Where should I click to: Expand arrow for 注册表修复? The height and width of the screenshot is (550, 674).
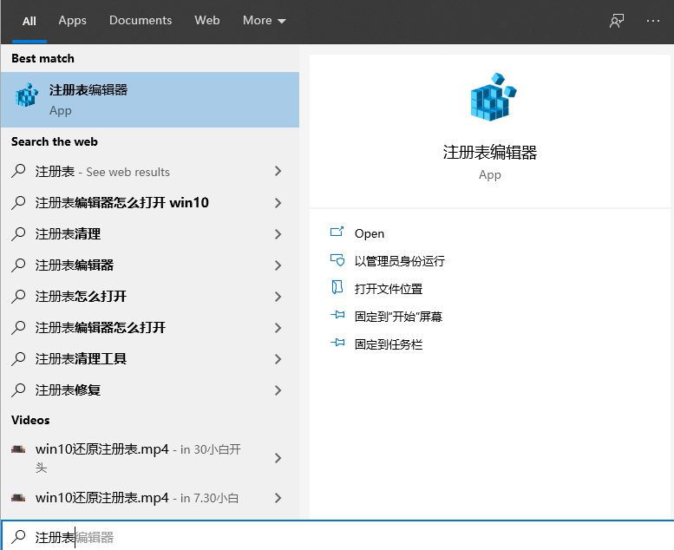278,390
